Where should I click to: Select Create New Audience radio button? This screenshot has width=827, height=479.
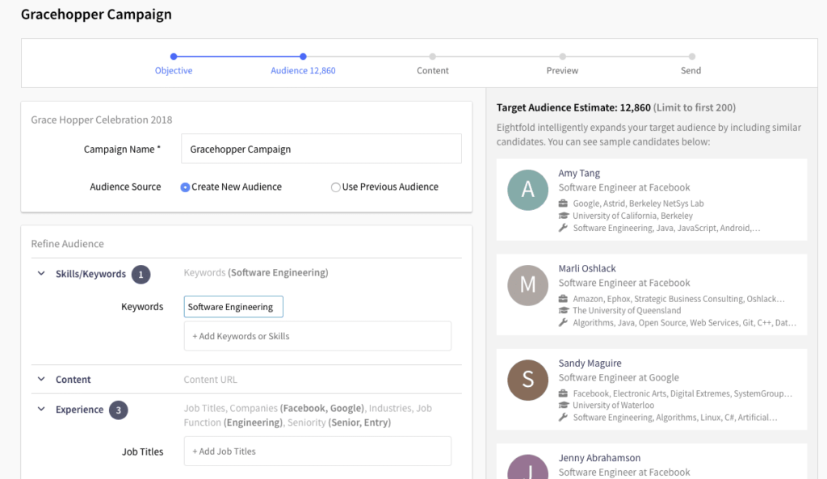pos(185,187)
